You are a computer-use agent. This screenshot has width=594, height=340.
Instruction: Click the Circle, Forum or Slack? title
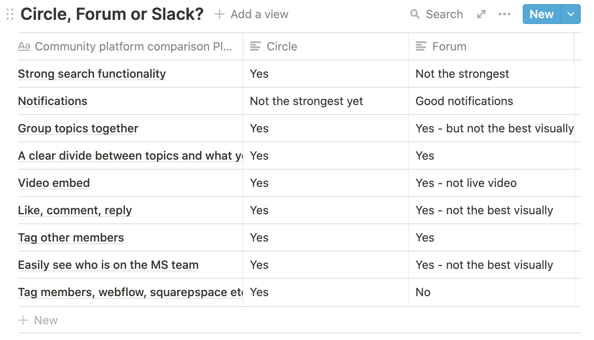pos(112,14)
